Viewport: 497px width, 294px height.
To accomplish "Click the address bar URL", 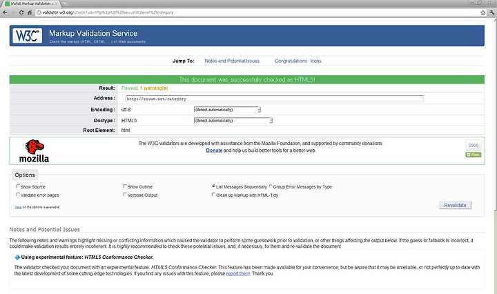I will point(108,12).
